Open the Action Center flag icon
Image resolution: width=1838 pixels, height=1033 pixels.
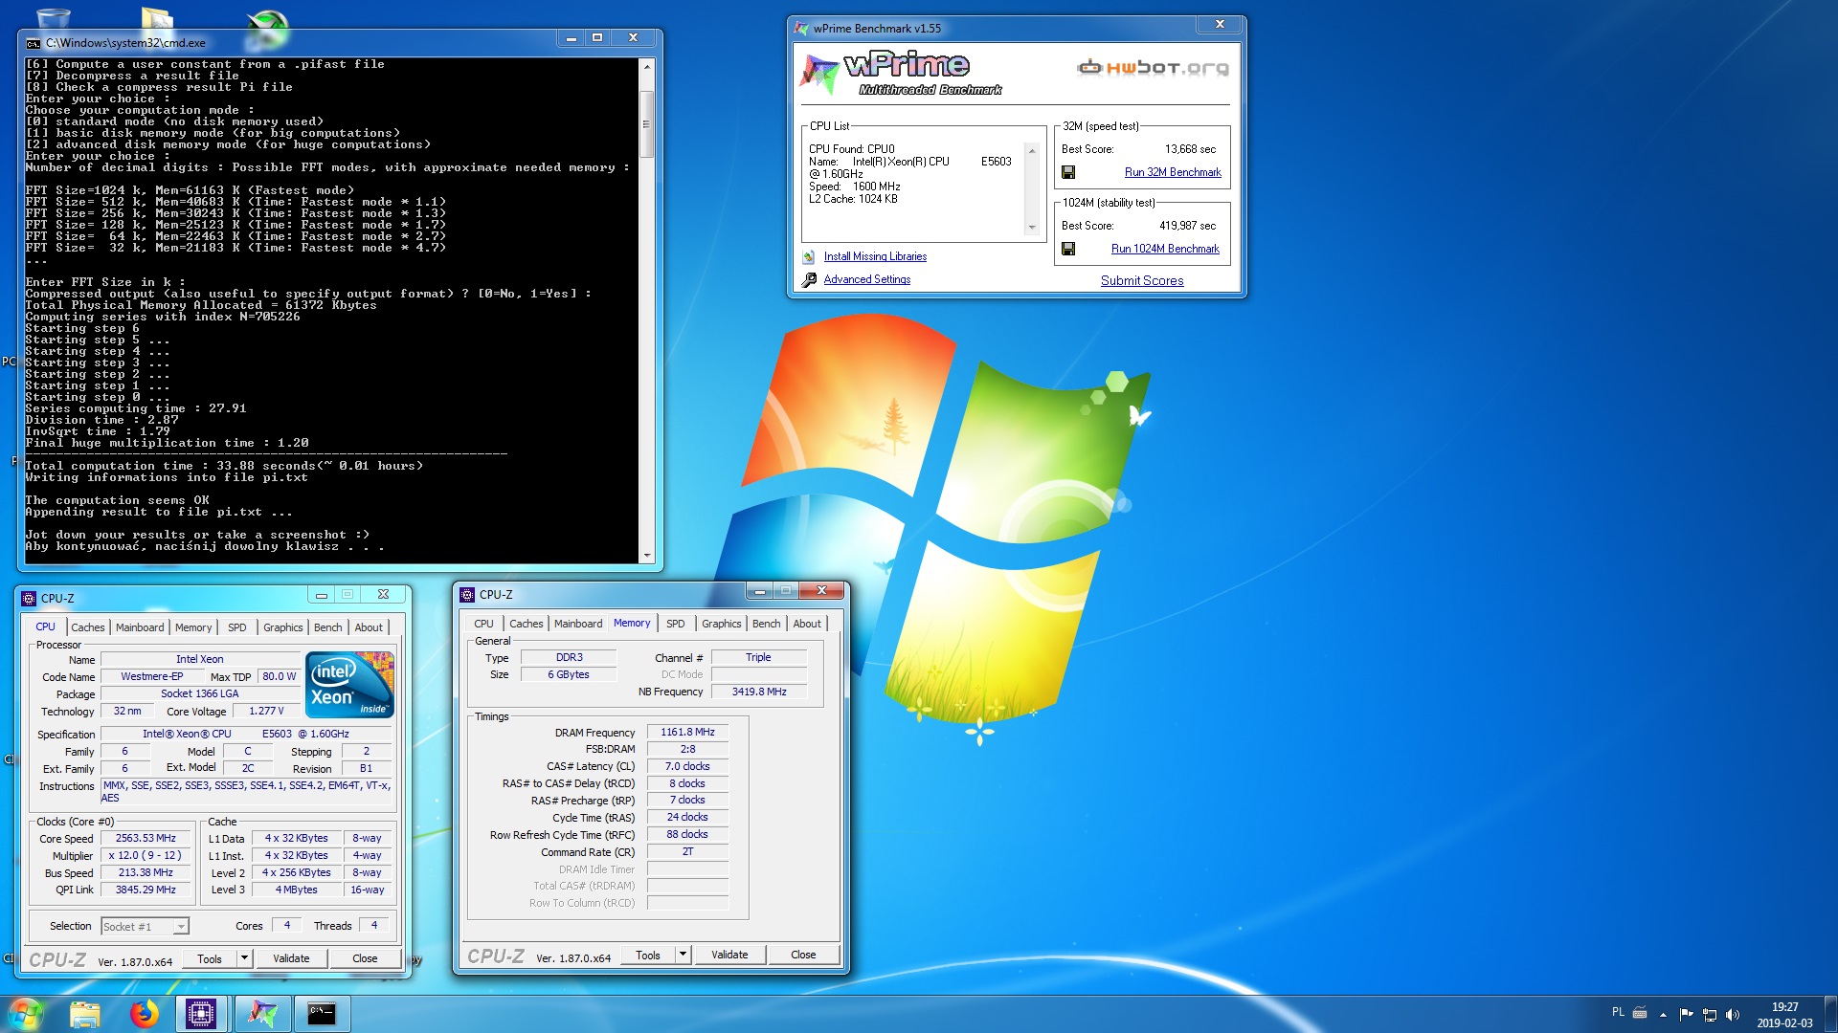tap(1687, 1014)
